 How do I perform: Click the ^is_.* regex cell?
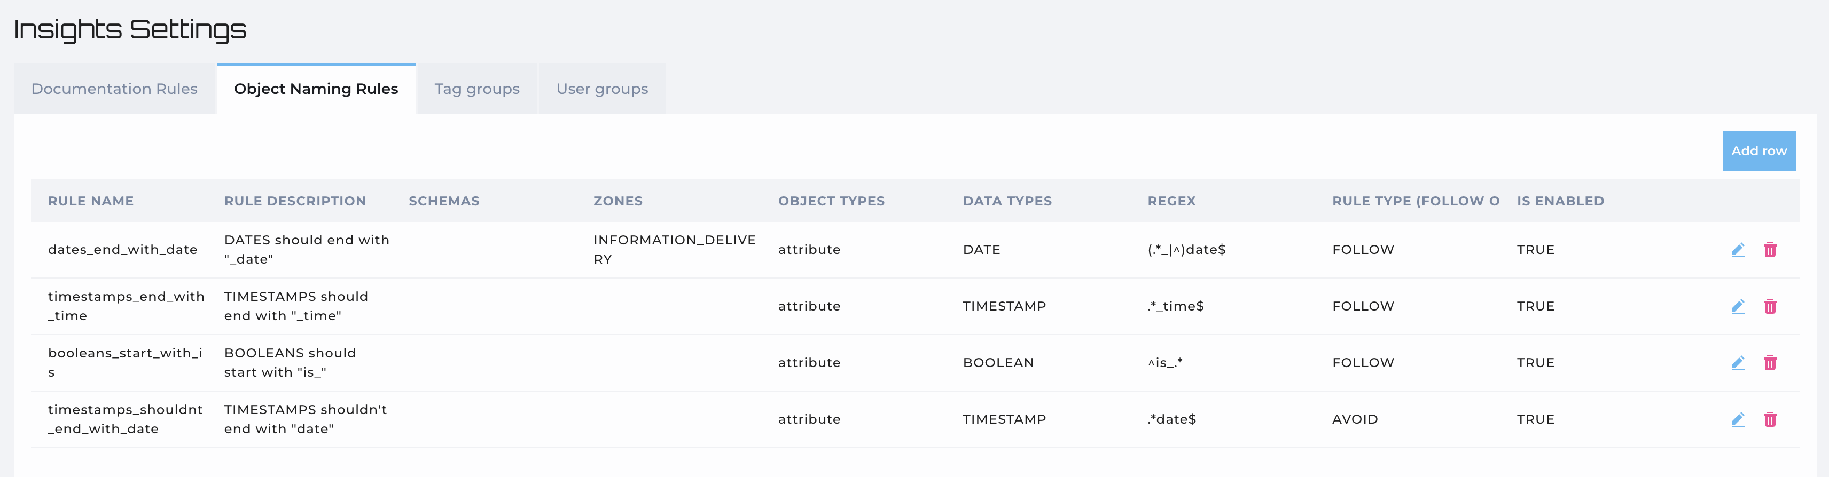pos(1165,363)
